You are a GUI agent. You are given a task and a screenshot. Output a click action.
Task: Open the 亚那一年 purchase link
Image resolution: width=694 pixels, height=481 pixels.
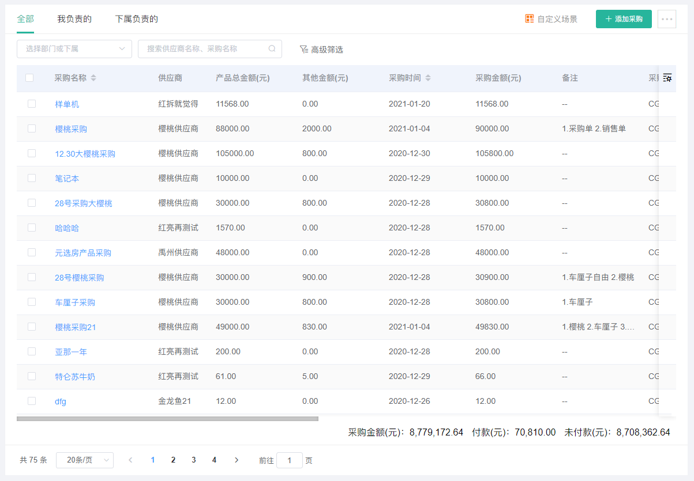(x=71, y=352)
